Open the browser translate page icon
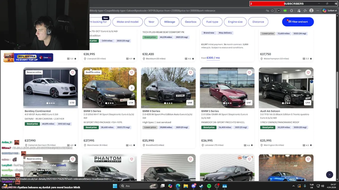The height and width of the screenshot is (190, 339). [x=267, y=11]
